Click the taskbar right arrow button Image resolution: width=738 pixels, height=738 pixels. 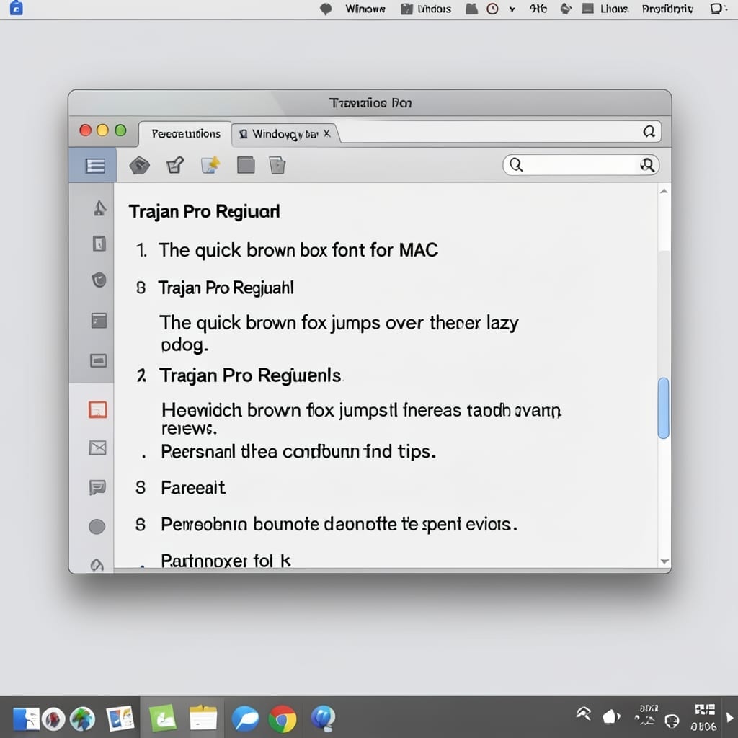[x=730, y=718]
